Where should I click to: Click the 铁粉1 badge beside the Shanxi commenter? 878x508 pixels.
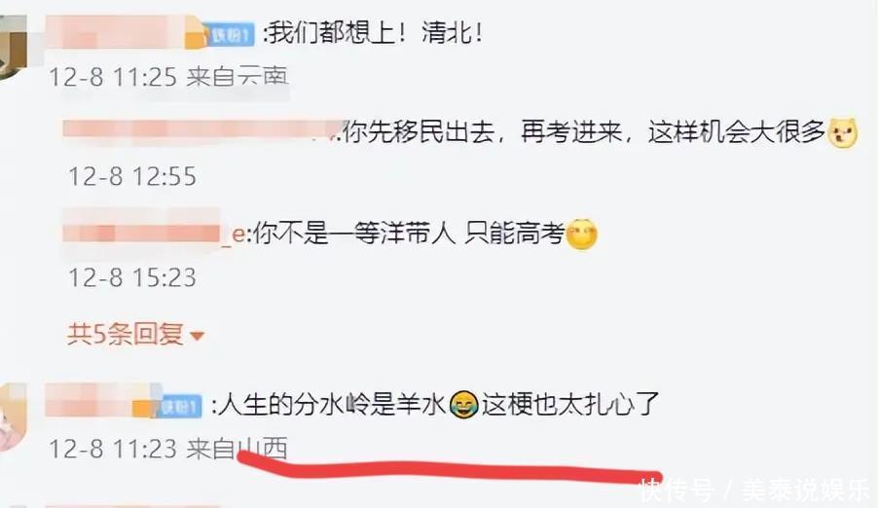181,406
